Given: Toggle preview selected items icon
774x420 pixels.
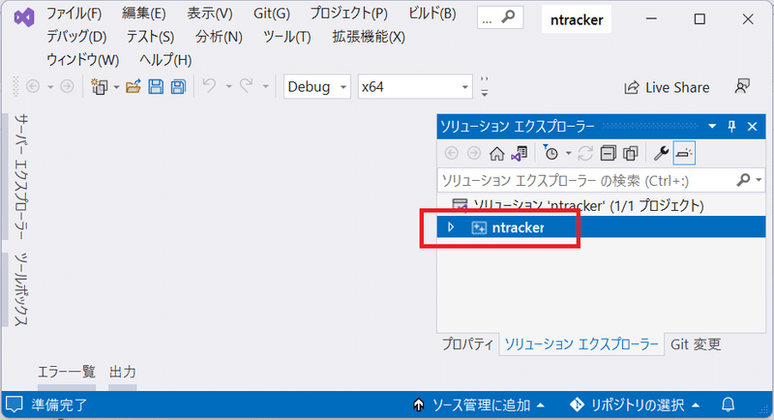Looking at the screenshot, I should 684,154.
